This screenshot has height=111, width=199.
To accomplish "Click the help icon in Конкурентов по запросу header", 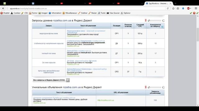I will (162, 27).
